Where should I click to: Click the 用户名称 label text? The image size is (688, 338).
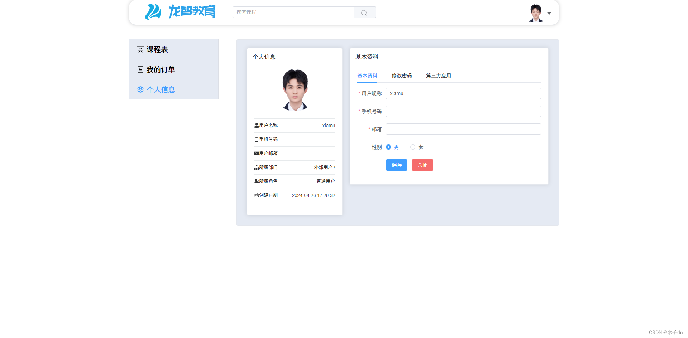[268, 125]
